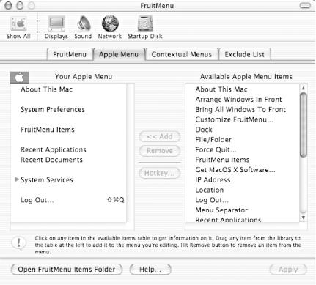Click the exclamation info bubble icon
The image size is (316, 285).
tap(19, 243)
